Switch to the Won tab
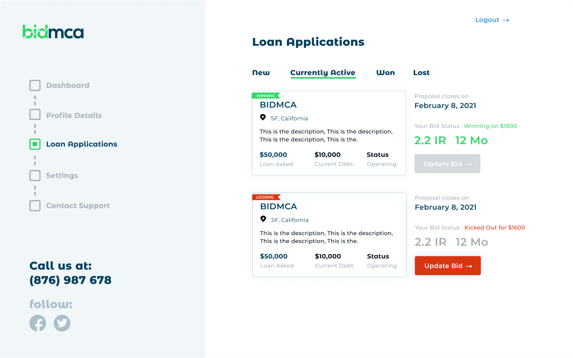The width and height of the screenshot is (573, 358). 385,73
